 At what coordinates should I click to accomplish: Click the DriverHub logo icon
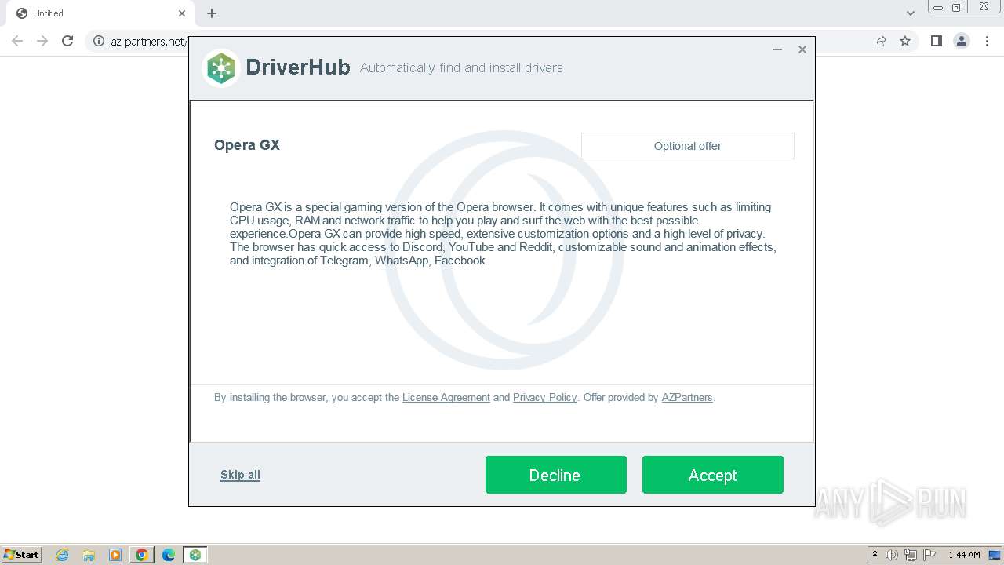221,68
